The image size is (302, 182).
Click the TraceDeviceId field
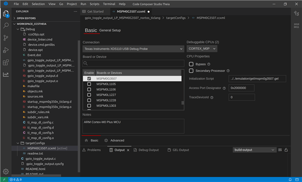pyautogui.click(x=242, y=97)
